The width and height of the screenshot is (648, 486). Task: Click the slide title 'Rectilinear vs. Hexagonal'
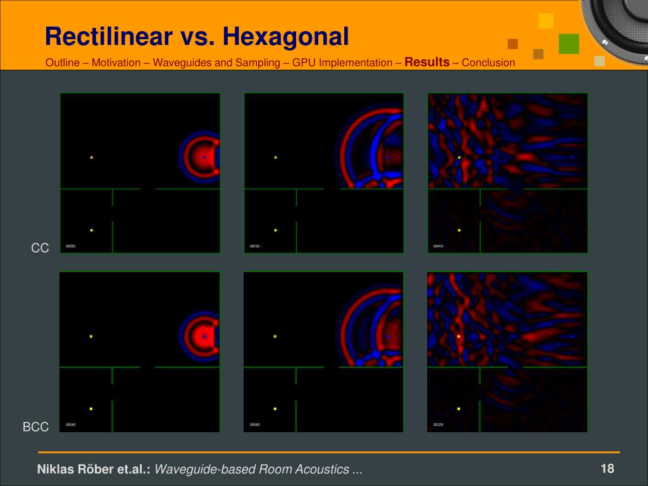(197, 36)
